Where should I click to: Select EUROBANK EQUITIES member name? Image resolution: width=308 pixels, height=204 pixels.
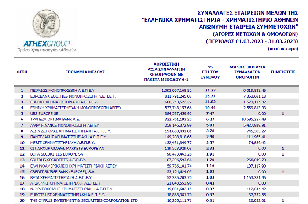[73, 96]
